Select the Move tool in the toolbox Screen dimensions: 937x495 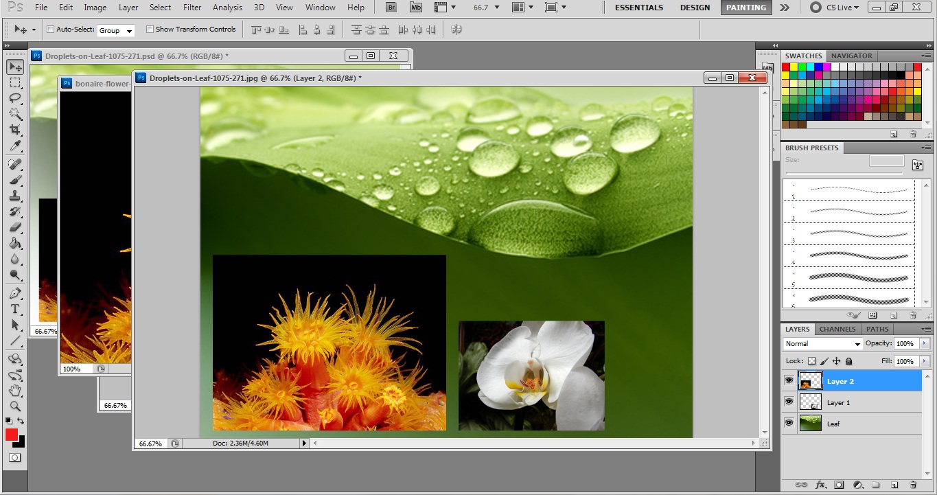[x=15, y=67]
